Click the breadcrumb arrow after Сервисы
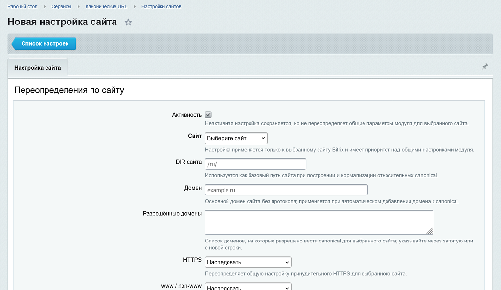The height and width of the screenshot is (290, 501). click(x=79, y=7)
